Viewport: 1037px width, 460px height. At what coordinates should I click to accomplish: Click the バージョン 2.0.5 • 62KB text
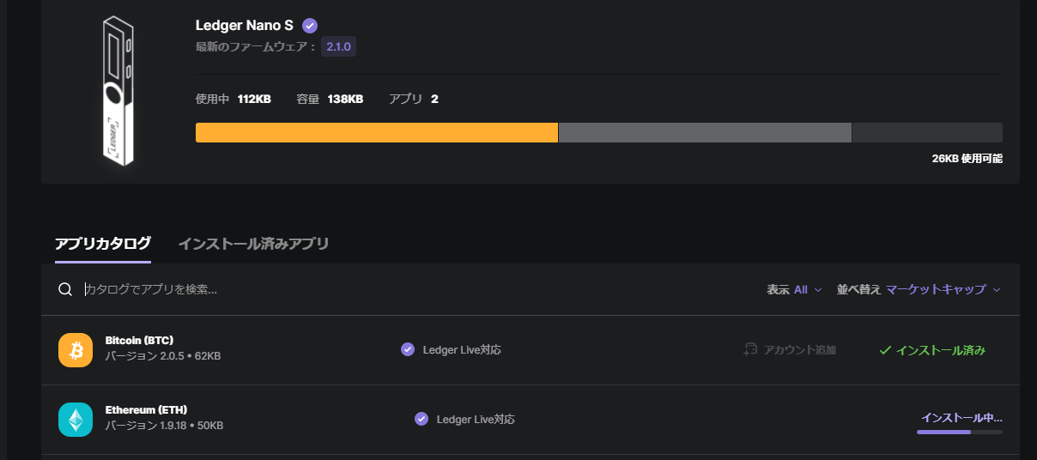pyautogui.click(x=163, y=355)
